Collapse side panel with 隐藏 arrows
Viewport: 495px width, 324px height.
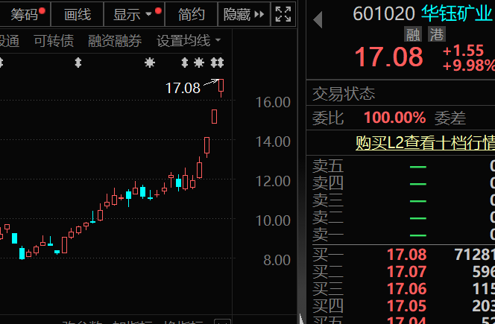click(244, 14)
